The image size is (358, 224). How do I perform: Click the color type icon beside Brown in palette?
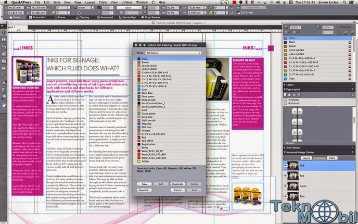350,46
